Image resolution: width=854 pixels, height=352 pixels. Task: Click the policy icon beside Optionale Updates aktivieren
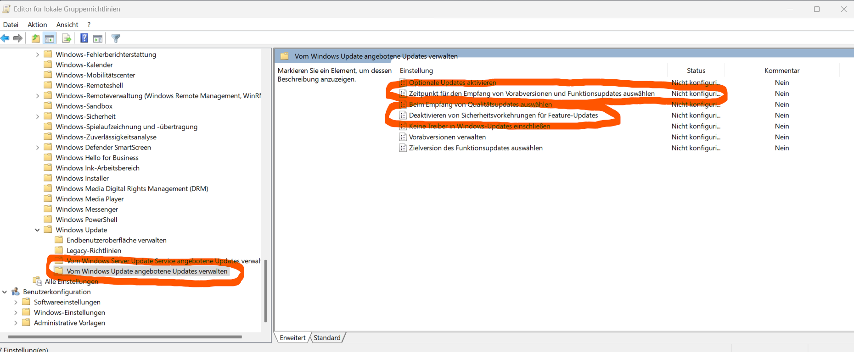coord(403,82)
